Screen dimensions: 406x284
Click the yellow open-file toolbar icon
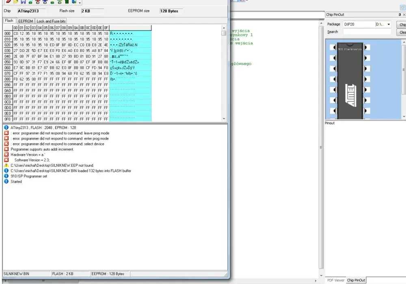click(15, 2)
